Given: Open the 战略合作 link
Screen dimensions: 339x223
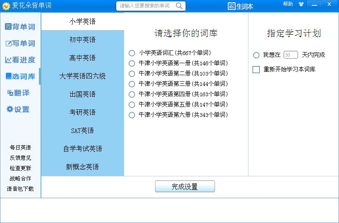Looking at the screenshot, I should (20, 178).
